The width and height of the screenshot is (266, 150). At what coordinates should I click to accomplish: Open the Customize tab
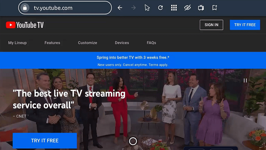(x=87, y=43)
